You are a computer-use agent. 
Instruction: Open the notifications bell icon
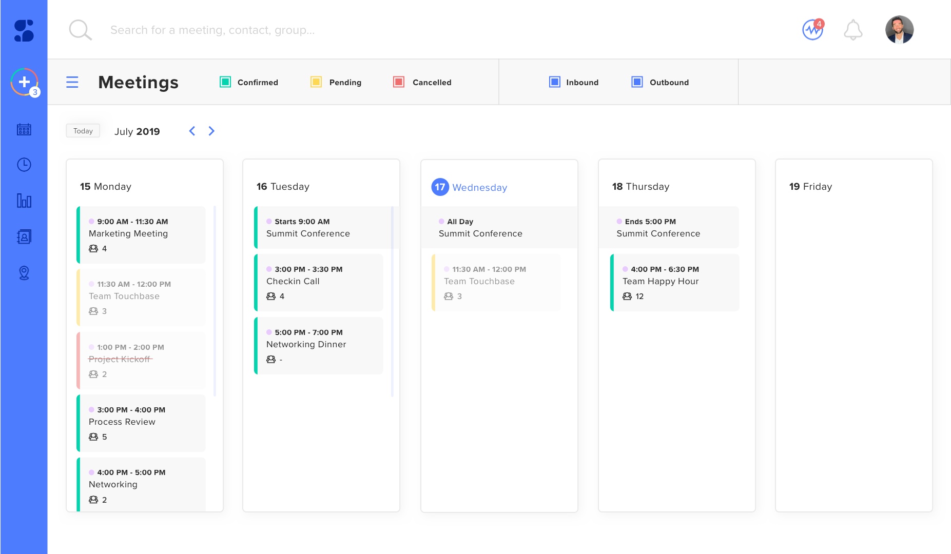tap(853, 30)
